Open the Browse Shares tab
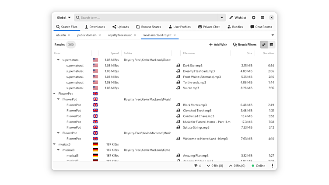Screen dimensions: 329x185 pos(148,27)
